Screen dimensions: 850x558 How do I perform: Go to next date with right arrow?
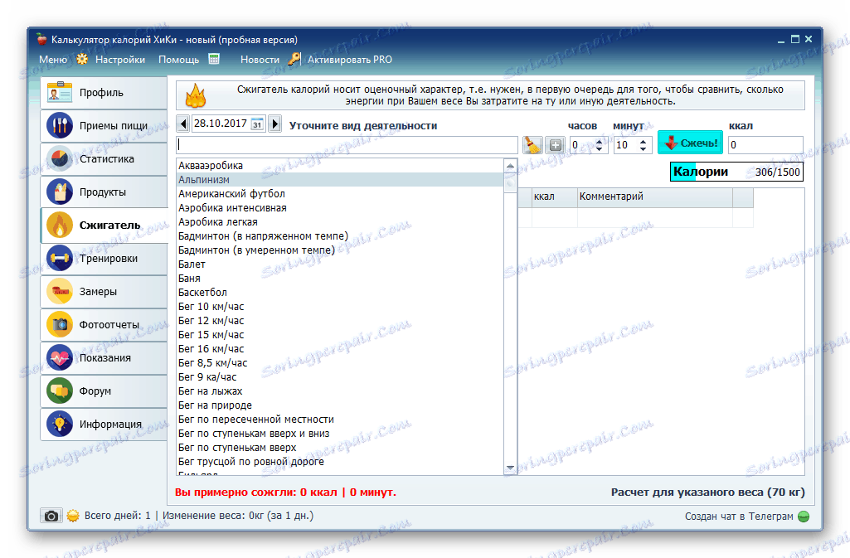[274, 124]
